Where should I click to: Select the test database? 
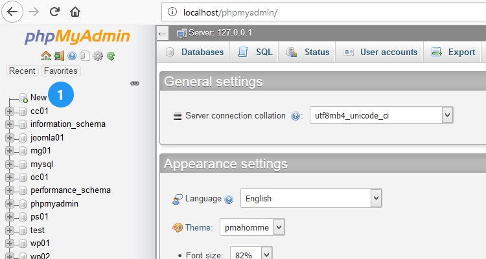(38, 231)
